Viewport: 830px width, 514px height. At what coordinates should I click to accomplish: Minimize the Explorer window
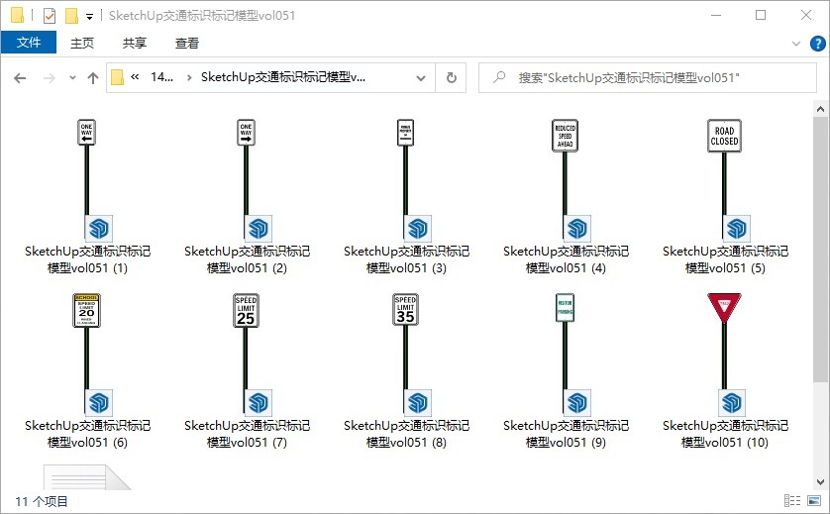click(x=716, y=15)
